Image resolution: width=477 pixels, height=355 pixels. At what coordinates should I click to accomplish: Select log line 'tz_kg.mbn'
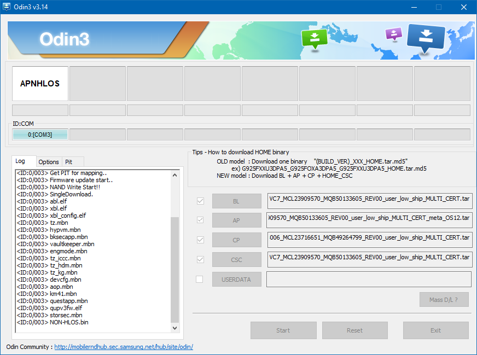47,272
